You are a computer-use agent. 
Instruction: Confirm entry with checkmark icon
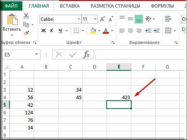(73, 55)
